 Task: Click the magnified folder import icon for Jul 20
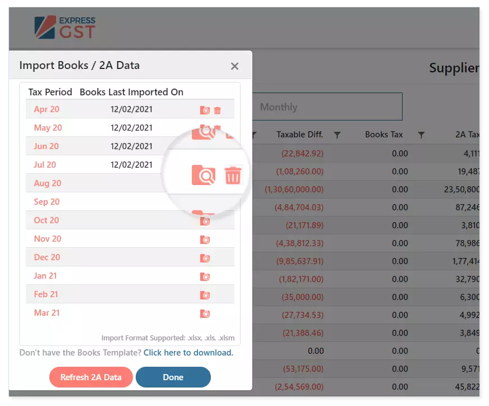coord(202,175)
